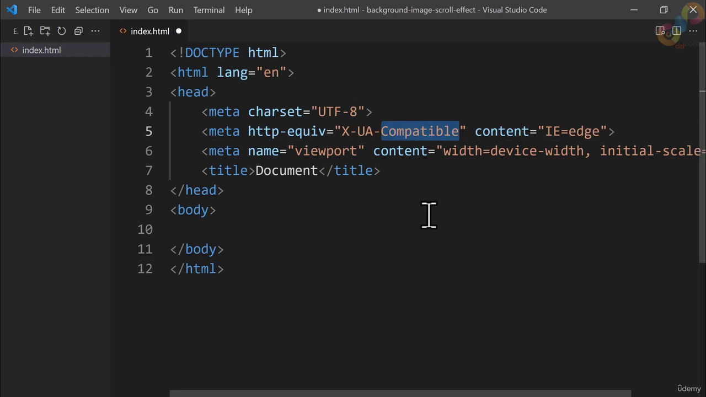Image resolution: width=706 pixels, height=397 pixels.
Task: Select the index.html editor tab
Action: 150,31
